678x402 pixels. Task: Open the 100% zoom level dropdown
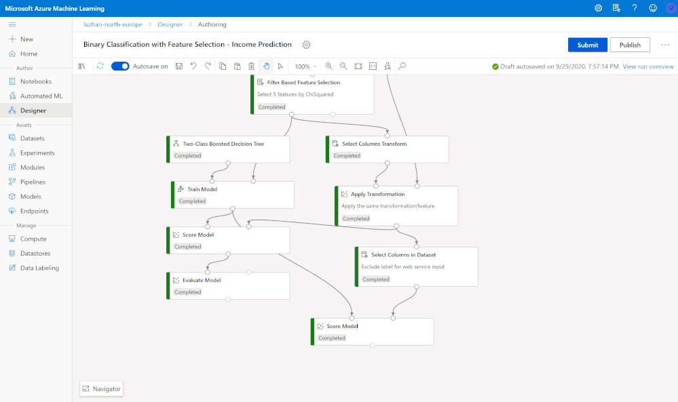click(x=305, y=66)
